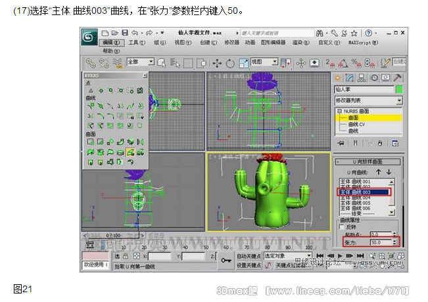Open the Modify panel tab icon

tap(350, 78)
